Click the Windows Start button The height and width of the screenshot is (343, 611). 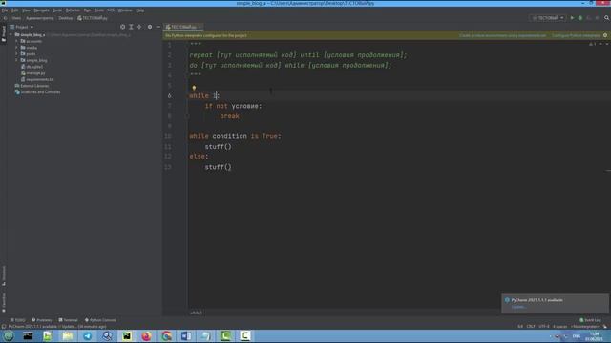coord(9,336)
